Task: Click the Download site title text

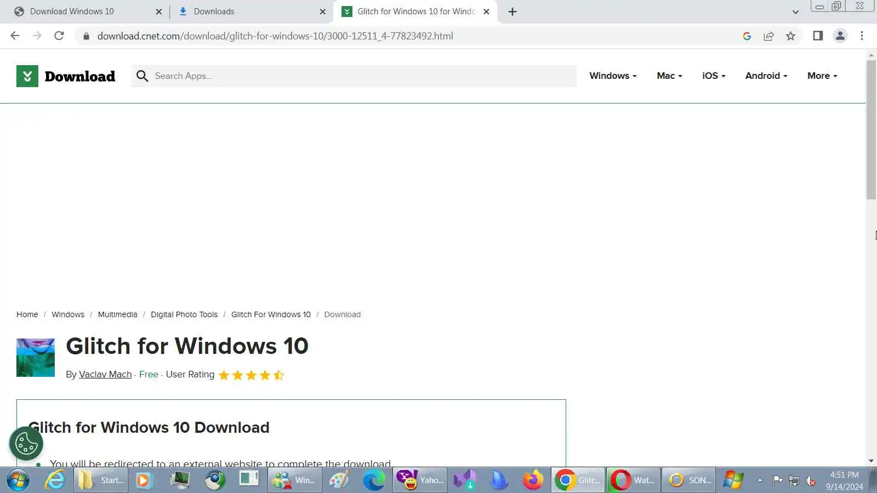Action: pyautogui.click(x=80, y=76)
